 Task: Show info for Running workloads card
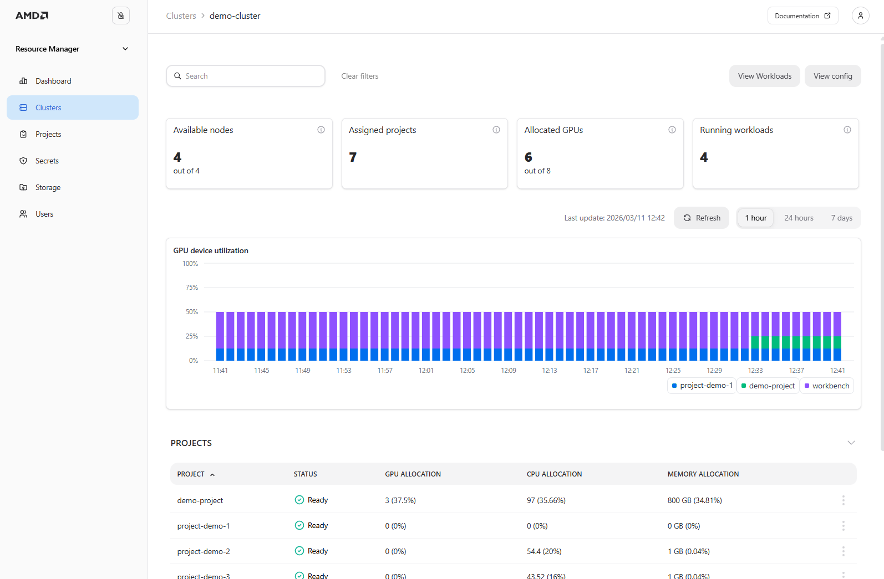(847, 130)
